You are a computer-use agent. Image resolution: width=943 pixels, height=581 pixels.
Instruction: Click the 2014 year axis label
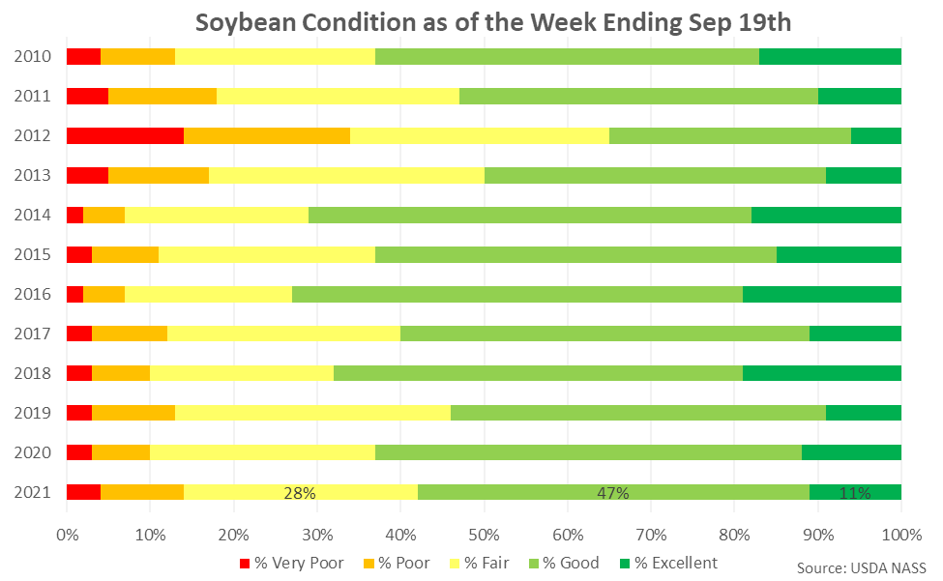[33, 216]
